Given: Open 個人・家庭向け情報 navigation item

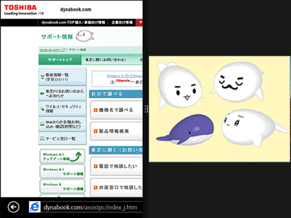Looking at the screenshot, I should coord(90,23).
